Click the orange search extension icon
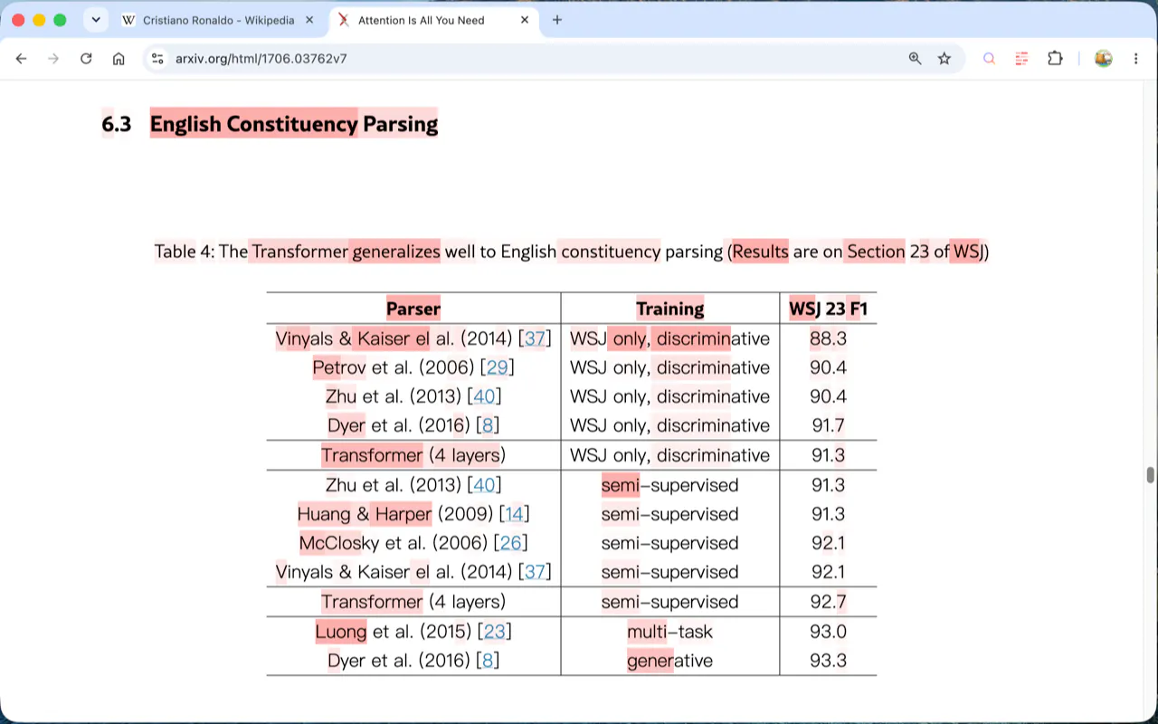1158x724 pixels. [x=989, y=59]
